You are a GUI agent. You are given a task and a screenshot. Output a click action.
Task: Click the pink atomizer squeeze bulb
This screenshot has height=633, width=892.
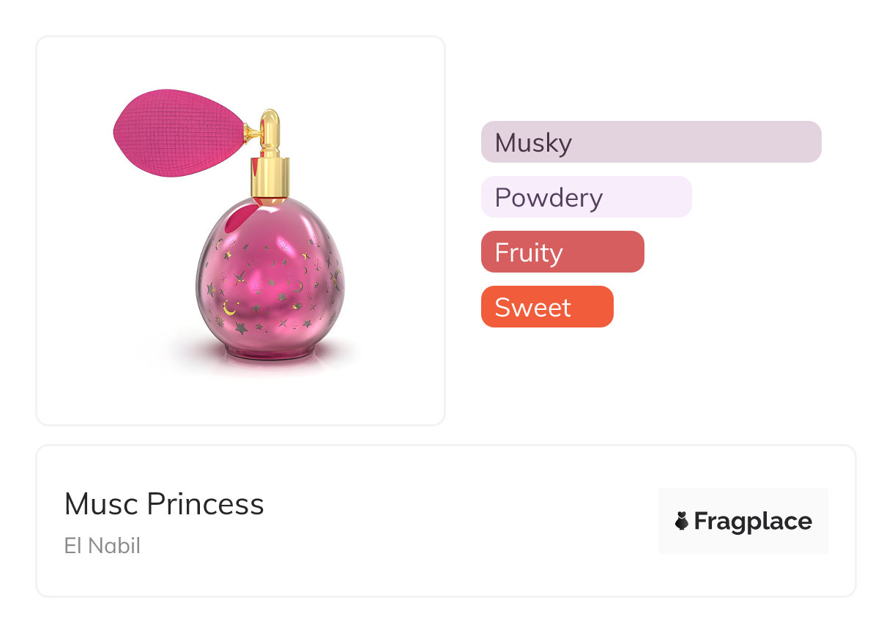(176, 131)
